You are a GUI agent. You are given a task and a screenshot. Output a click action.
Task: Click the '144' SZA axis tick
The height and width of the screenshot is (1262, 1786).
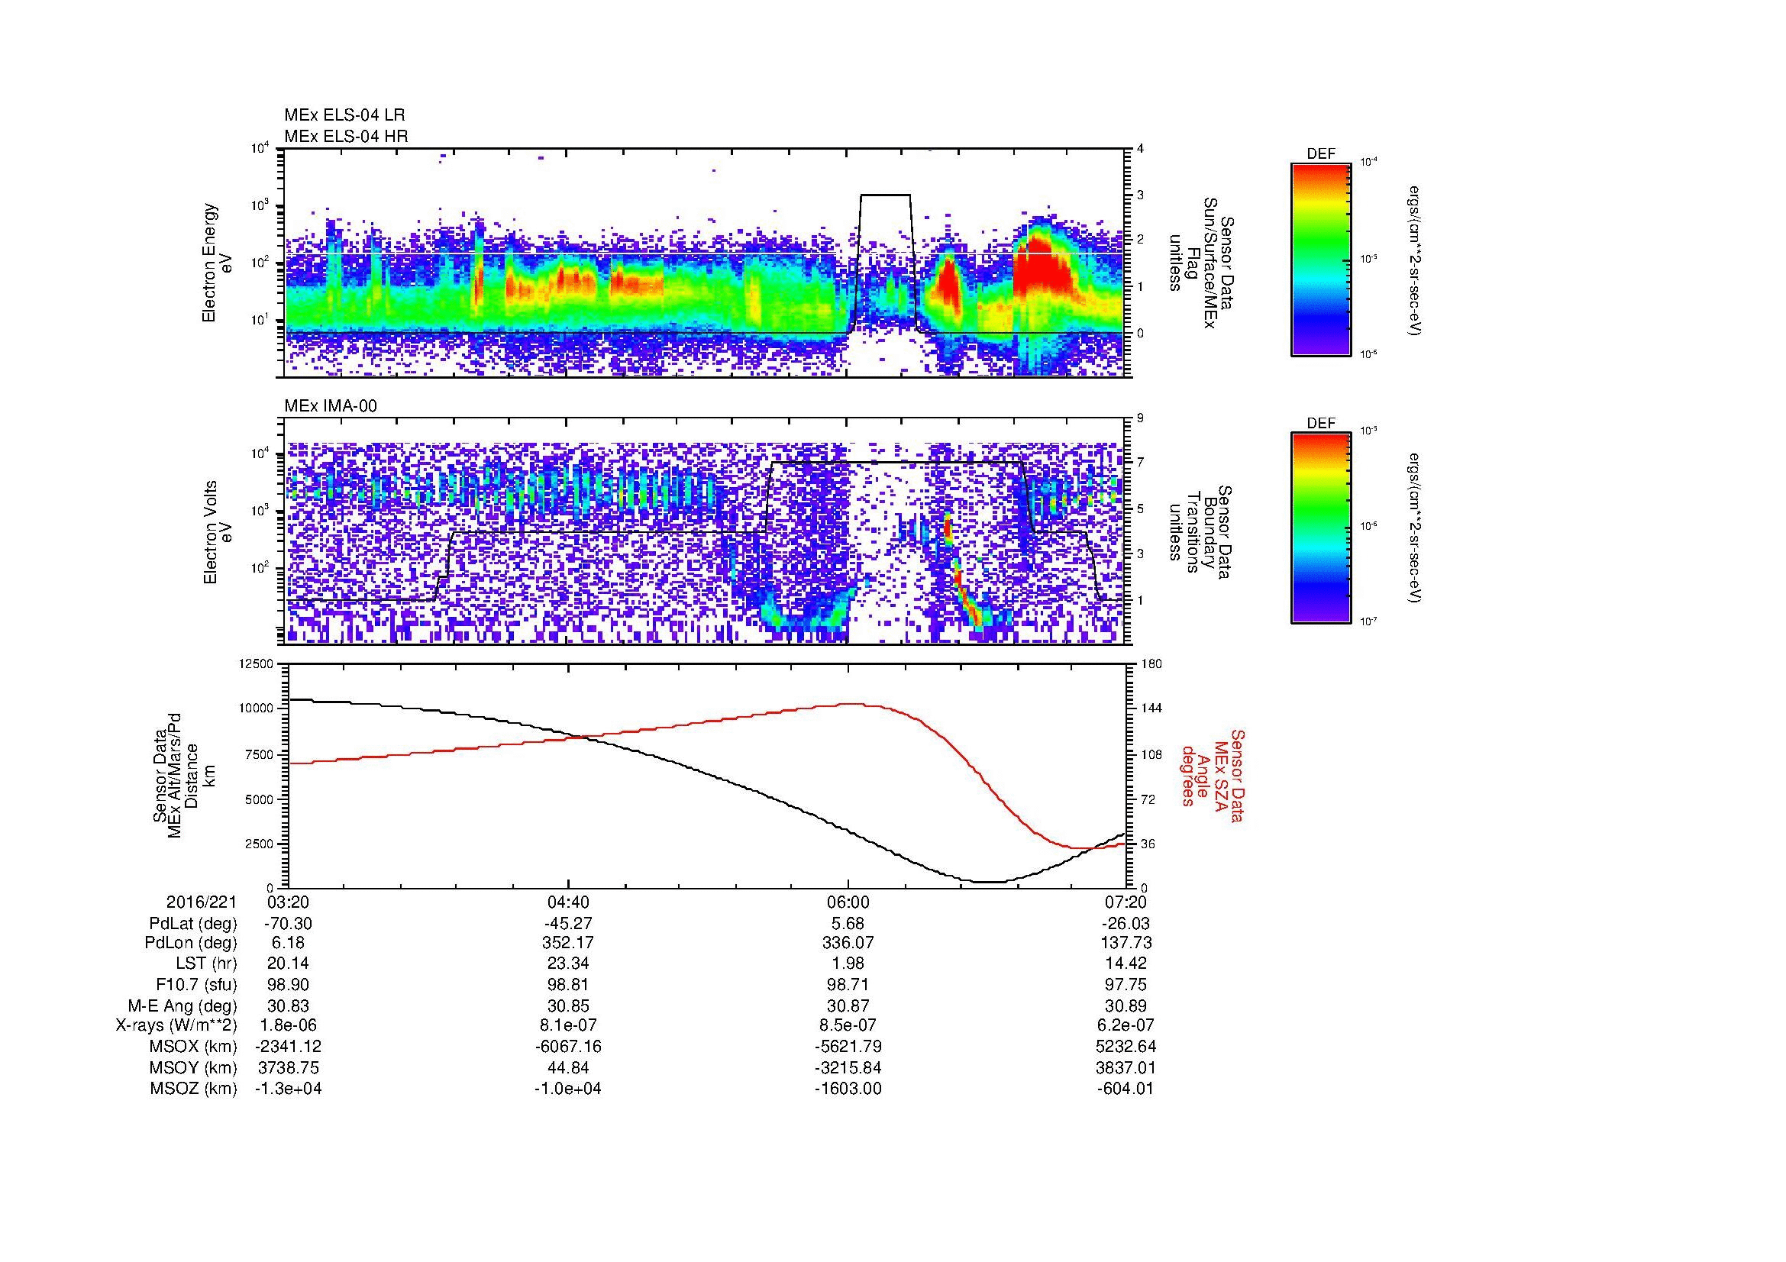(x=1152, y=708)
